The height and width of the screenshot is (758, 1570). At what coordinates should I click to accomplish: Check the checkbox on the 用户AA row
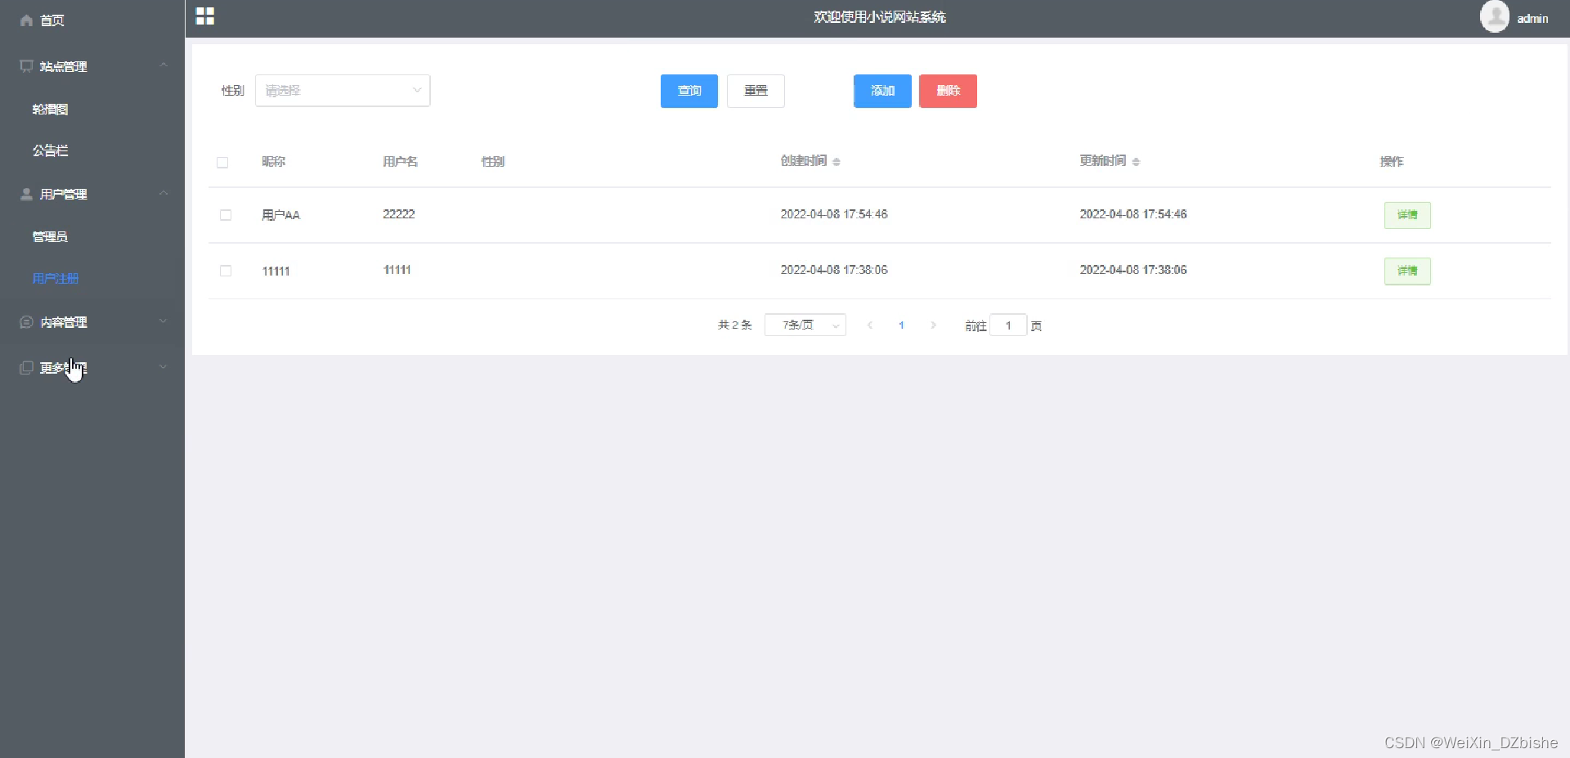[x=226, y=216]
